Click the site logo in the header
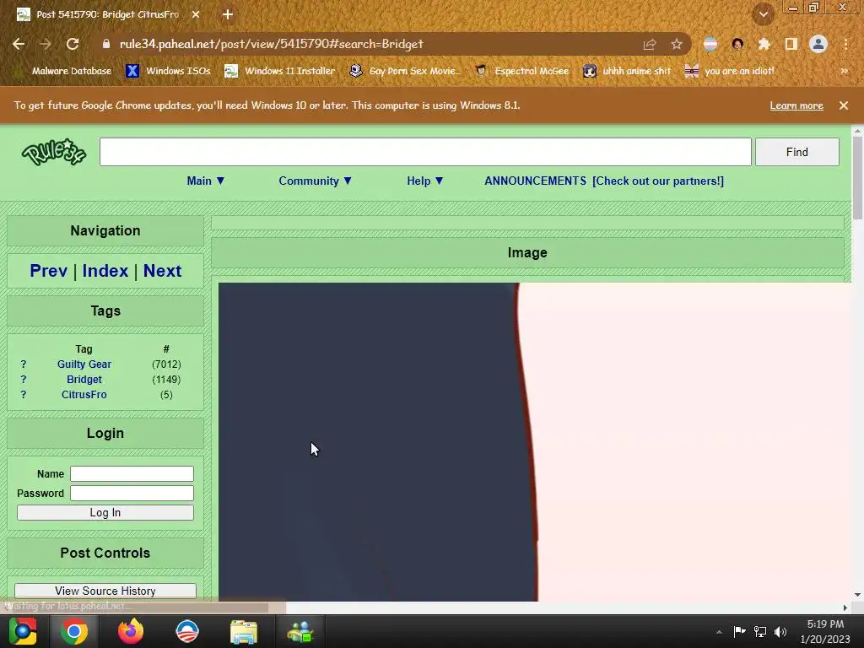 [x=54, y=152]
